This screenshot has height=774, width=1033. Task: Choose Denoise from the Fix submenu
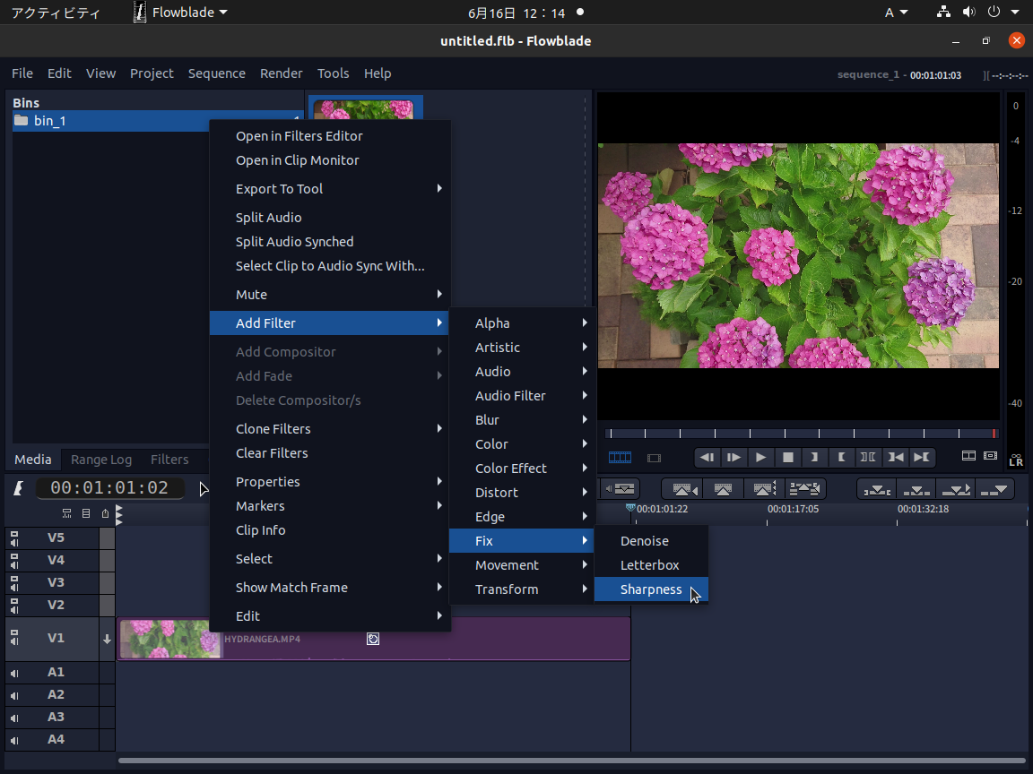(642, 540)
